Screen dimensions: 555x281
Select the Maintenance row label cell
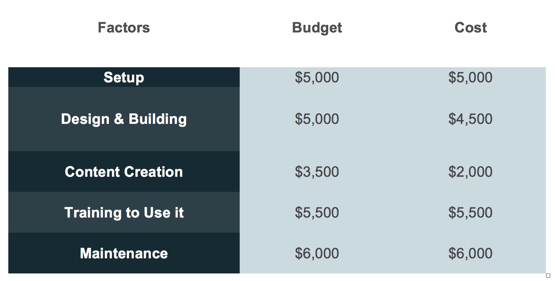(124, 253)
